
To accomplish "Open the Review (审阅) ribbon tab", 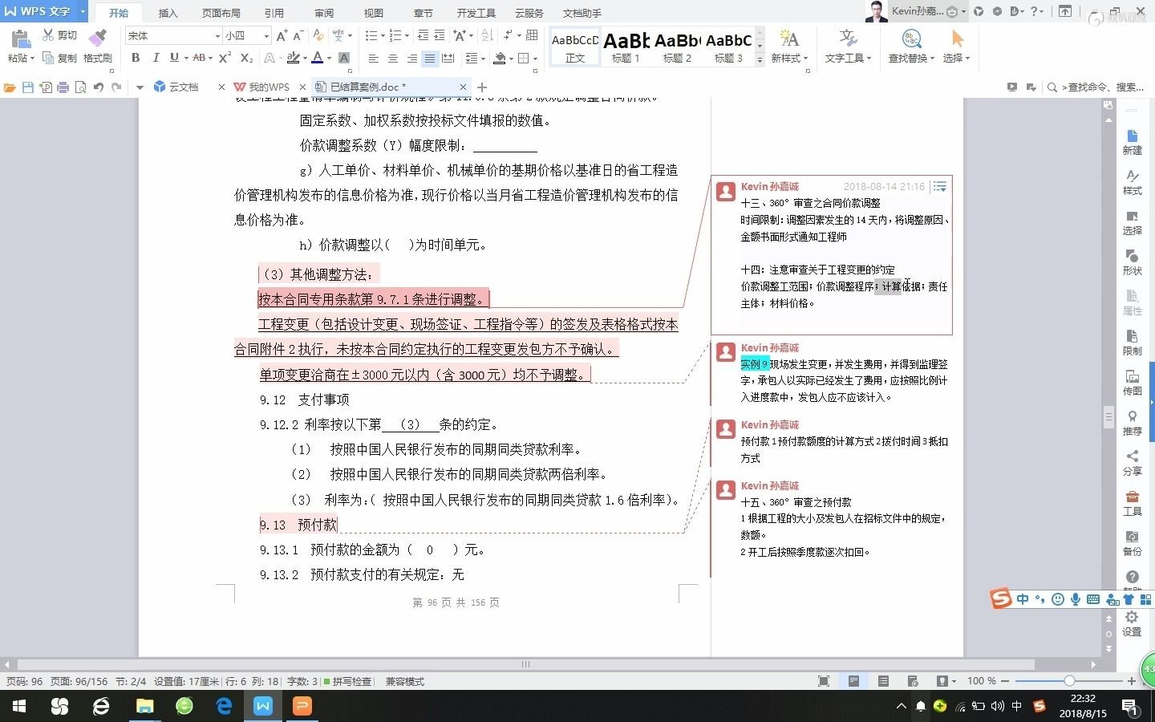I will (x=324, y=13).
